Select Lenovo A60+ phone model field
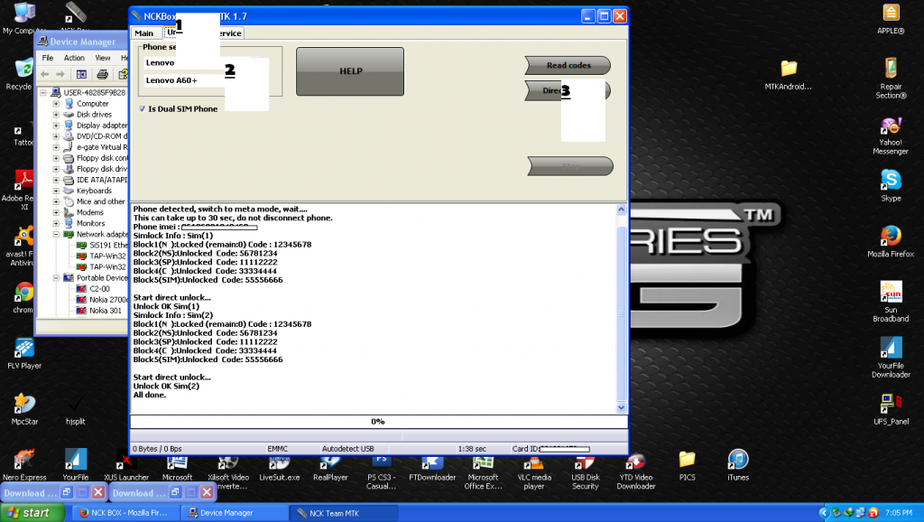The image size is (924, 522). click(x=183, y=80)
